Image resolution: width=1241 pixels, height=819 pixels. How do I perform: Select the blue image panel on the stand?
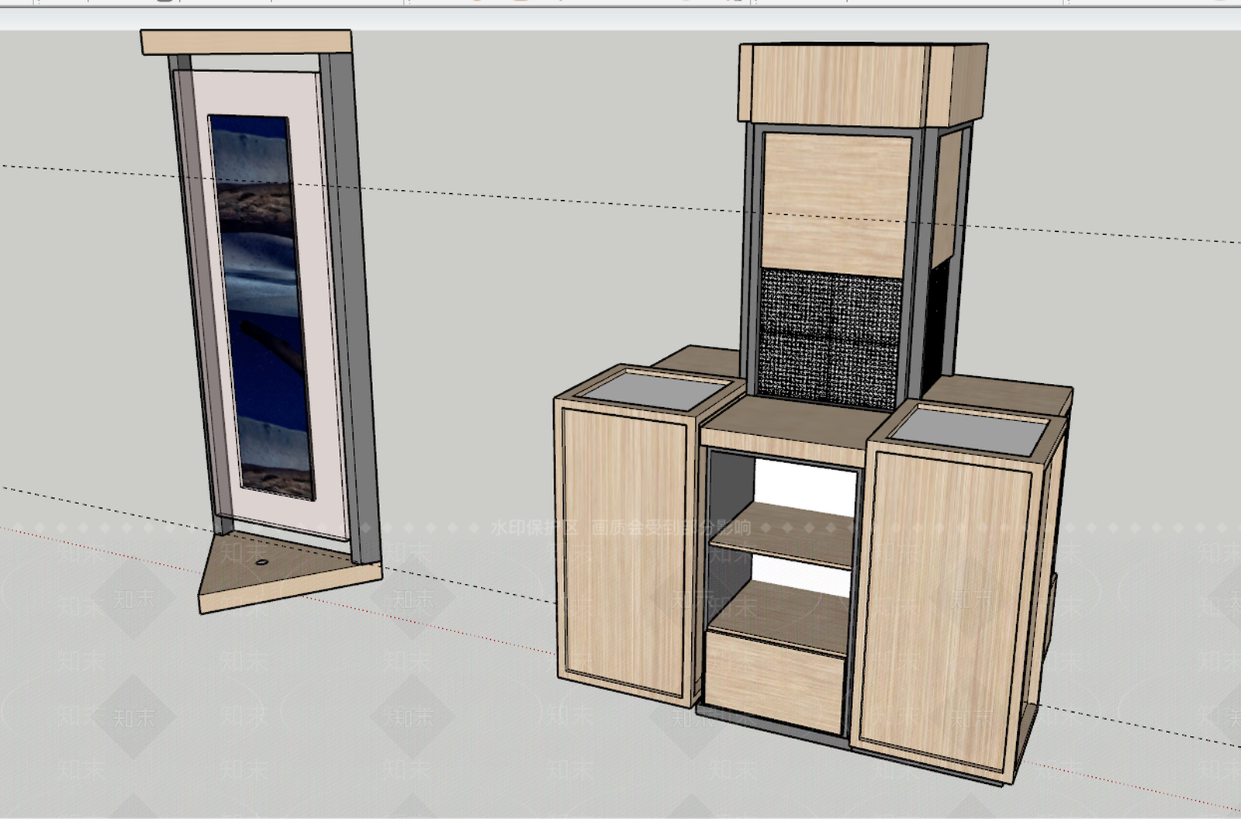pos(264,308)
